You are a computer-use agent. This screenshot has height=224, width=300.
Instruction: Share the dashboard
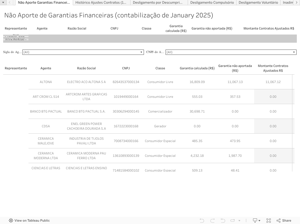tap(284, 221)
